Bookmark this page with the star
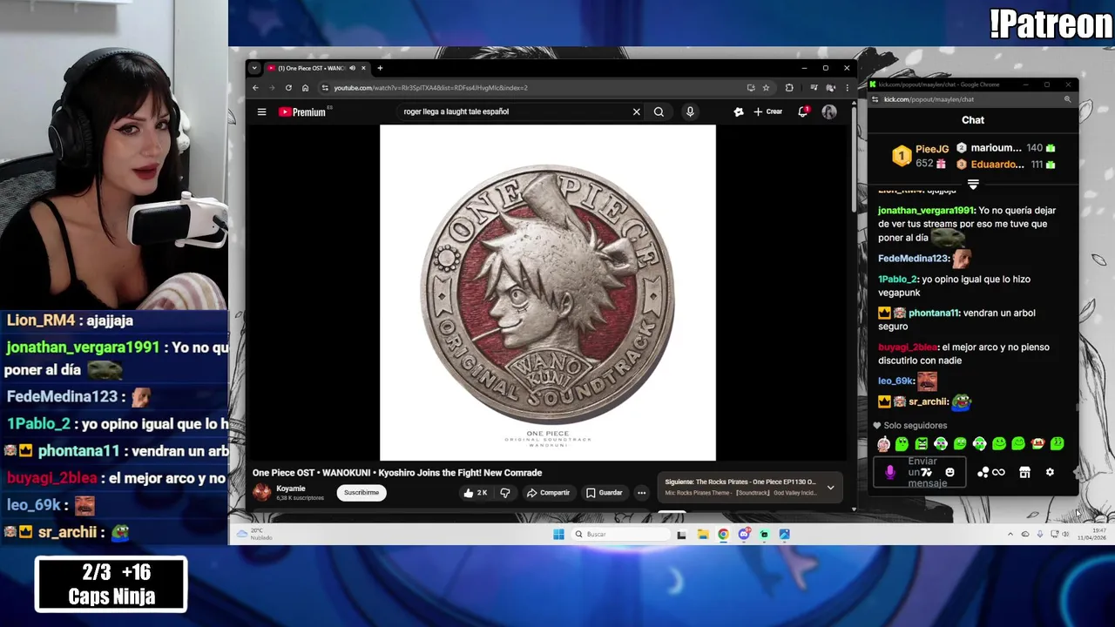This screenshot has height=627, width=1115. [x=766, y=88]
